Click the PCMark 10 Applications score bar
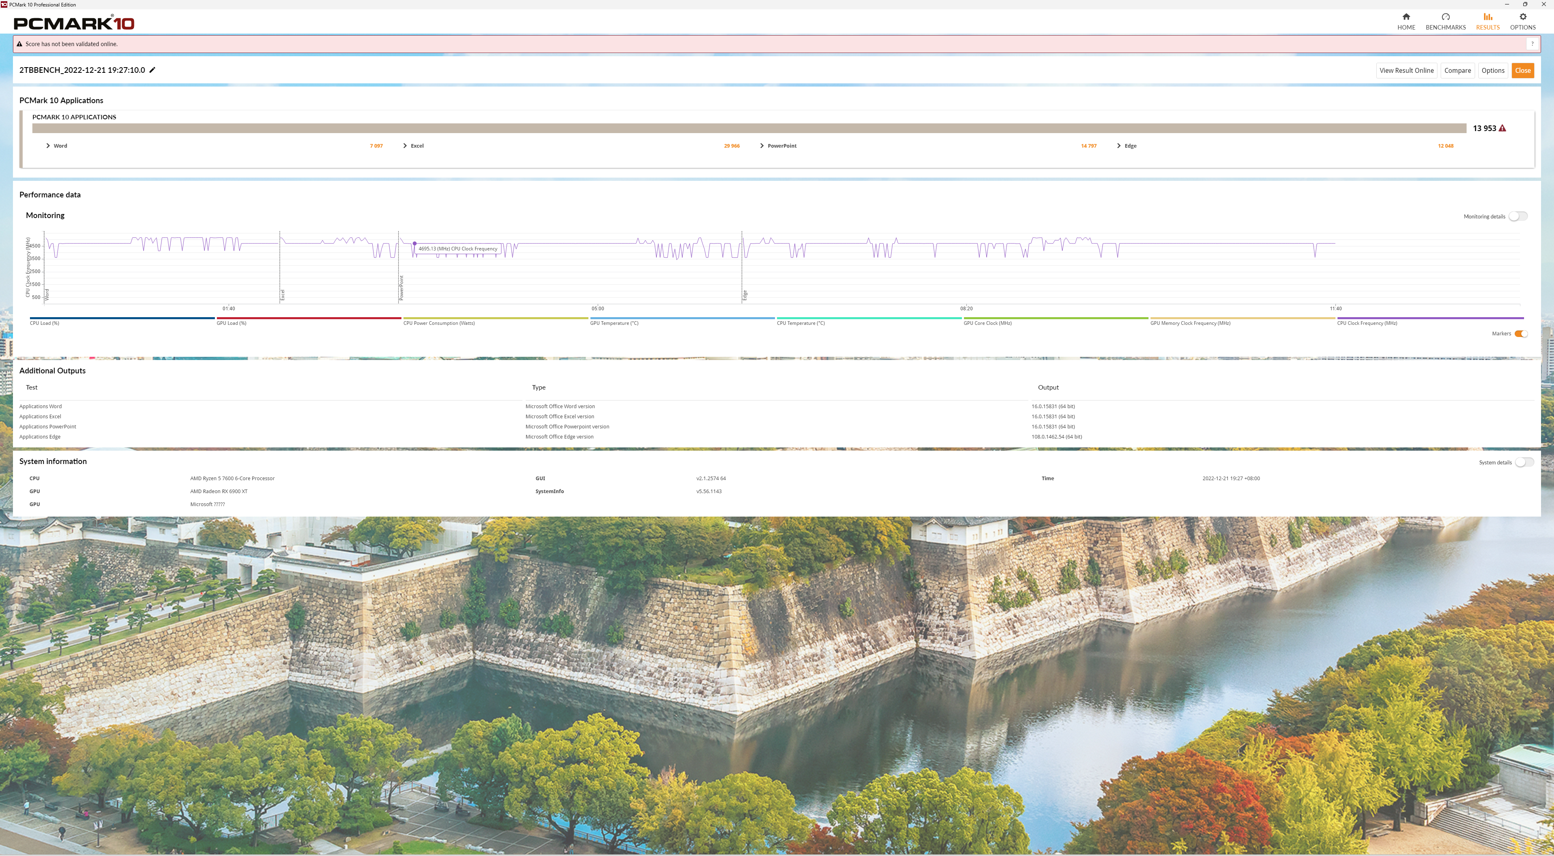 tap(749, 129)
